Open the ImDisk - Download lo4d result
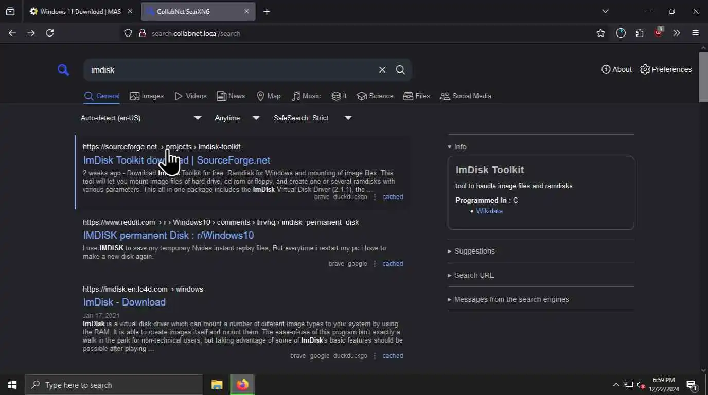Screen dimensions: 708x395 point(124,302)
